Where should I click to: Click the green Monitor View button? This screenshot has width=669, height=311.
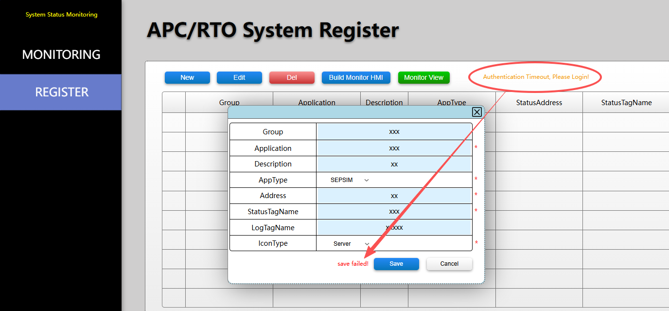[x=423, y=77]
